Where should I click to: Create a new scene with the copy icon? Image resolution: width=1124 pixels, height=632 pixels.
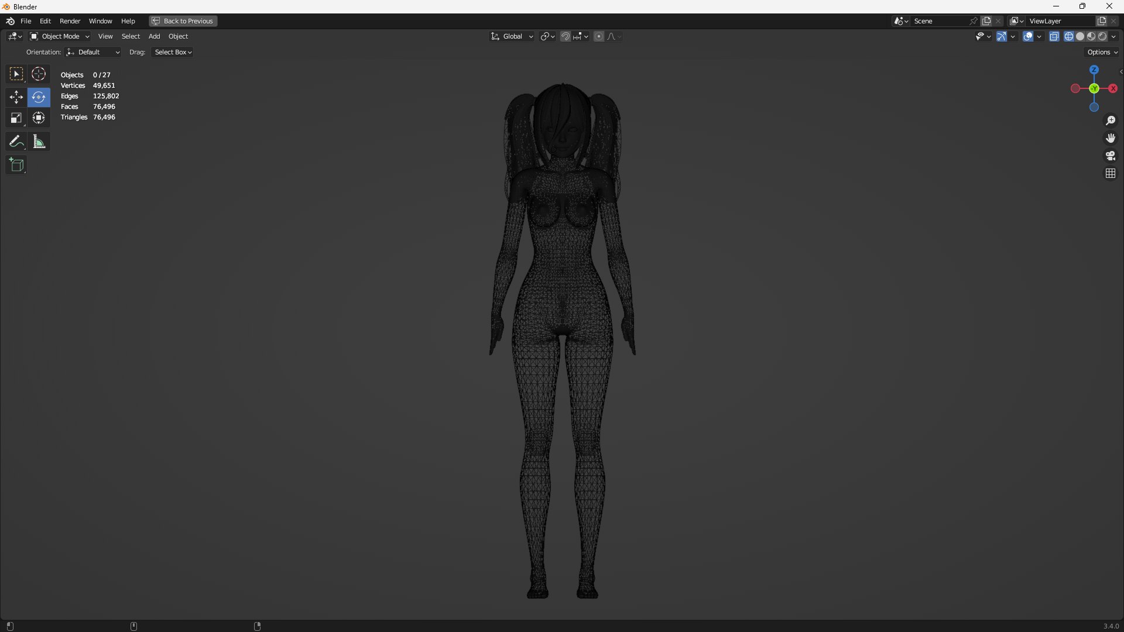tap(986, 21)
